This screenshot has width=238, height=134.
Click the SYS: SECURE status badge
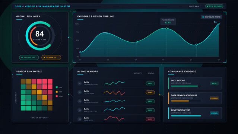click(214, 6)
